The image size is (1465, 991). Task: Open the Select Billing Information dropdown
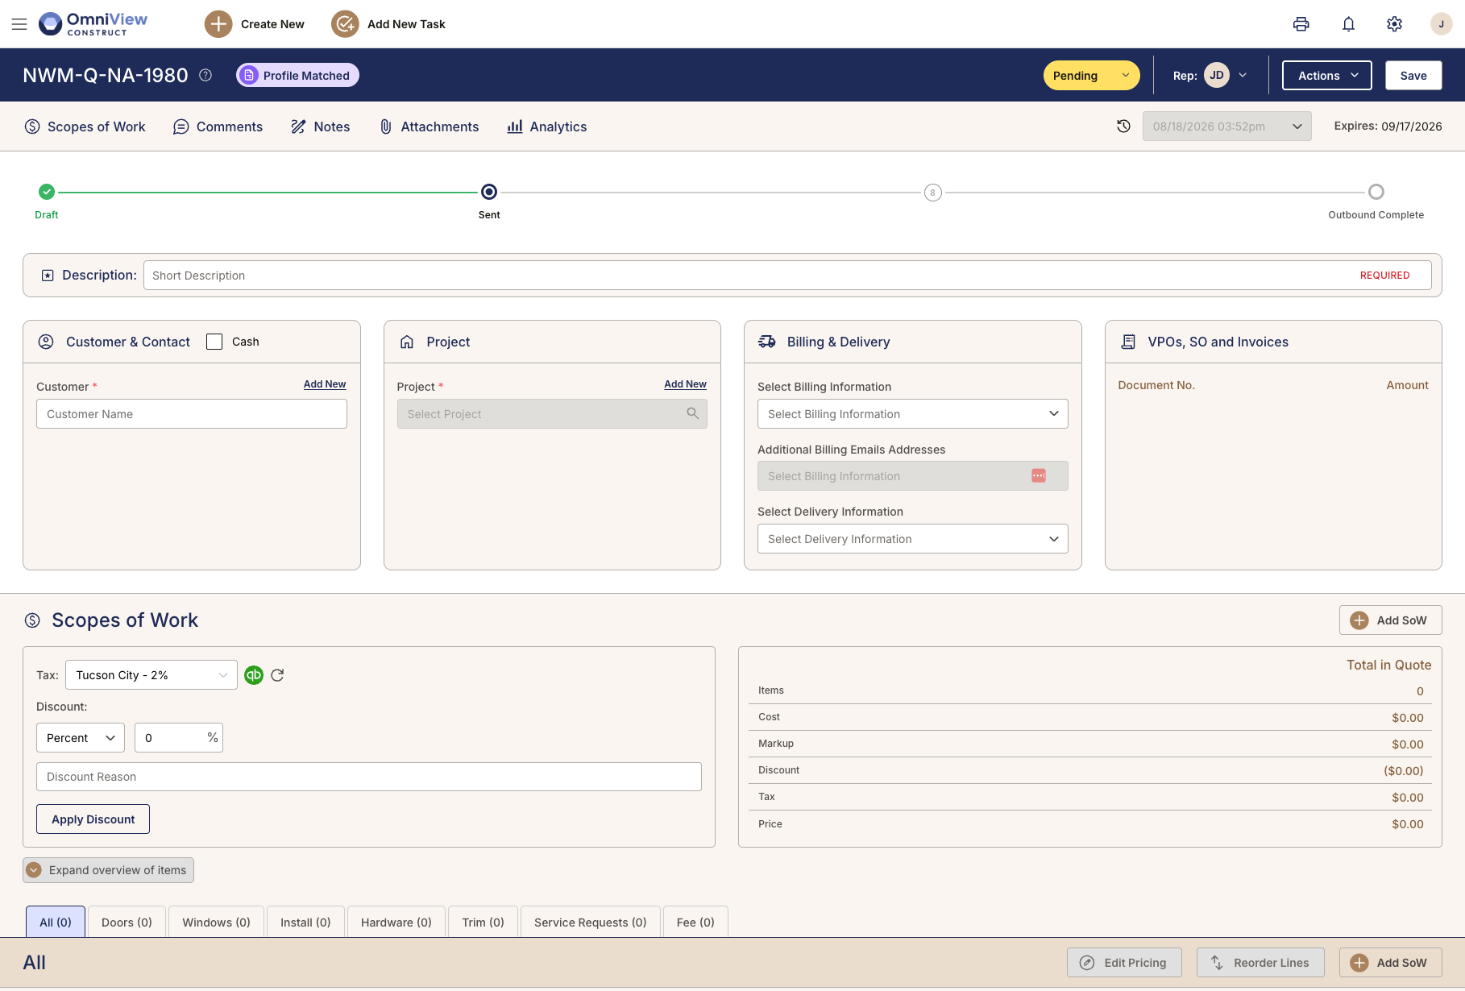912,414
